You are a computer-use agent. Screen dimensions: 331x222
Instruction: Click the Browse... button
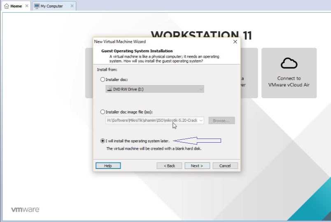tap(221, 120)
